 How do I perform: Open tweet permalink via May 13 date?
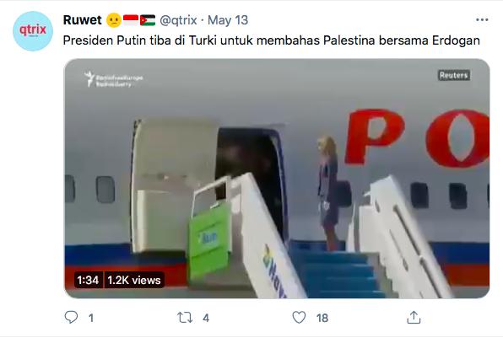coord(228,20)
